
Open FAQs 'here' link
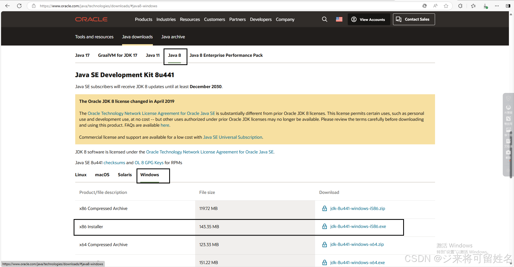tap(165, 125)
